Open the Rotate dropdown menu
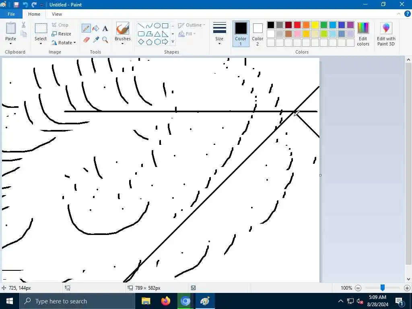This screenshot has height=309, width=412. pos(64,43)
